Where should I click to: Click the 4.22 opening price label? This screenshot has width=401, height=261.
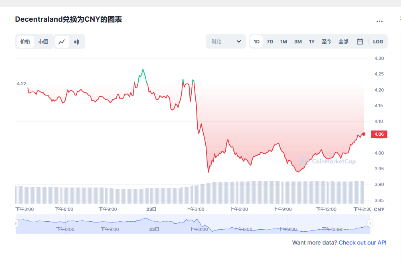(x=22, y=84)
